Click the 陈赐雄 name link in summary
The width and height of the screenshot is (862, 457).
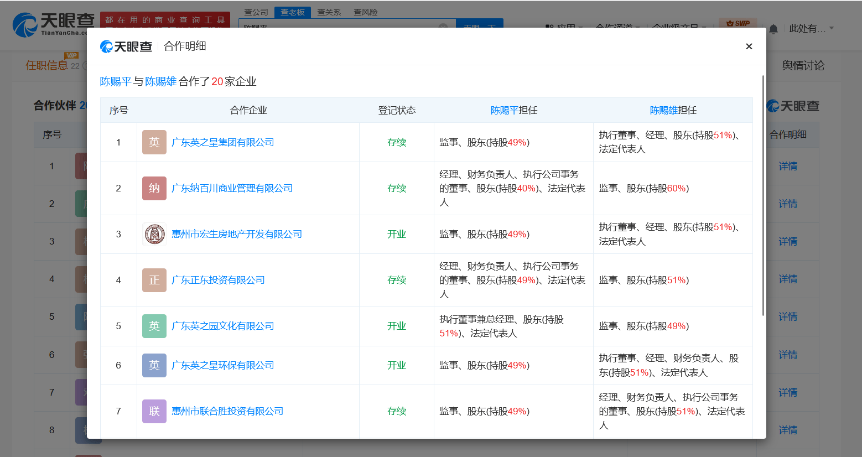click(x=160, y=81)
